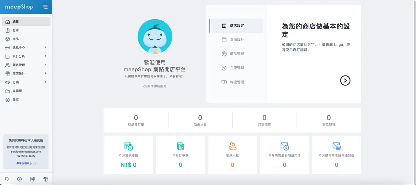The height and width of the screenshot is (185, 416).
Task: Click the 本月購物車未結帳通知信 cart mail icon
Action: [337, 146]
